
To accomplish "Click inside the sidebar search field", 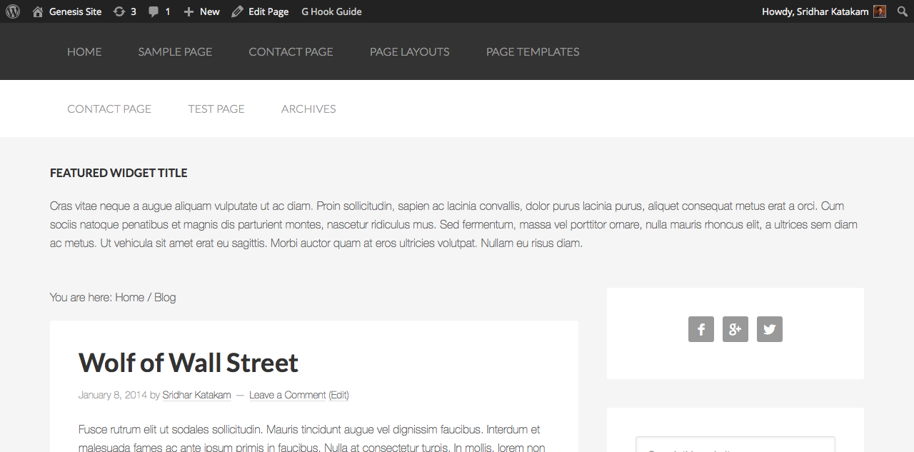I will tap(735, 448).
